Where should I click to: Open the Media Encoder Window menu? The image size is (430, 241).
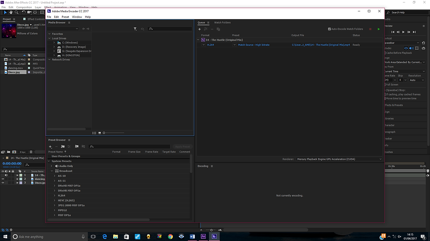click(x=77, y=17)
